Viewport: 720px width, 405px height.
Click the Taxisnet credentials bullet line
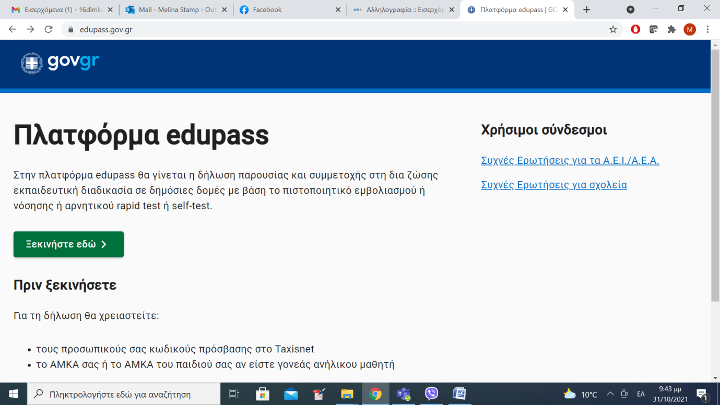coord(175,349)
